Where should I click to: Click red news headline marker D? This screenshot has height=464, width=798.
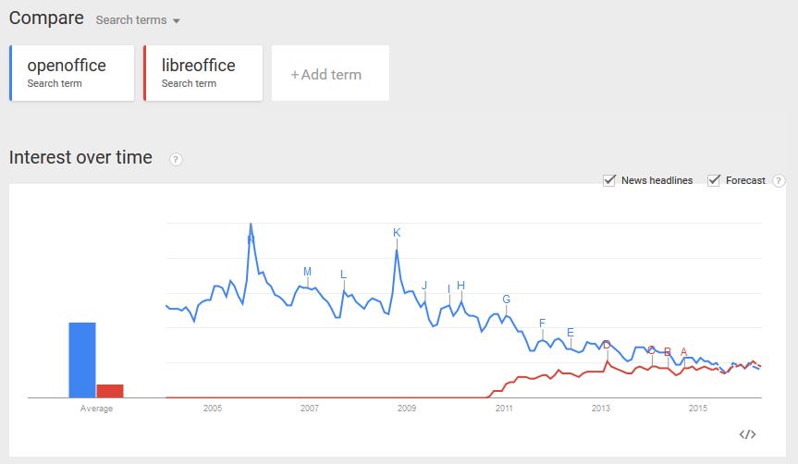tap(607, 346)
